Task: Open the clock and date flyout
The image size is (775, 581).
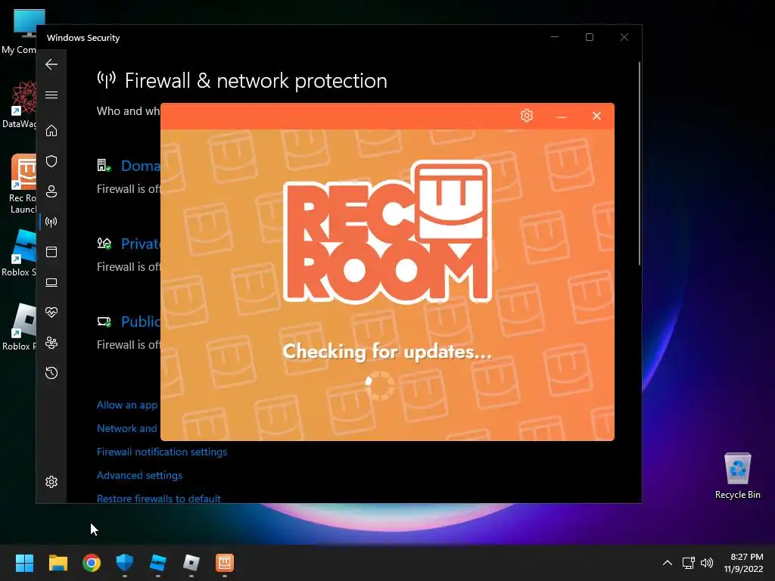Action: (x=743, y=563)
